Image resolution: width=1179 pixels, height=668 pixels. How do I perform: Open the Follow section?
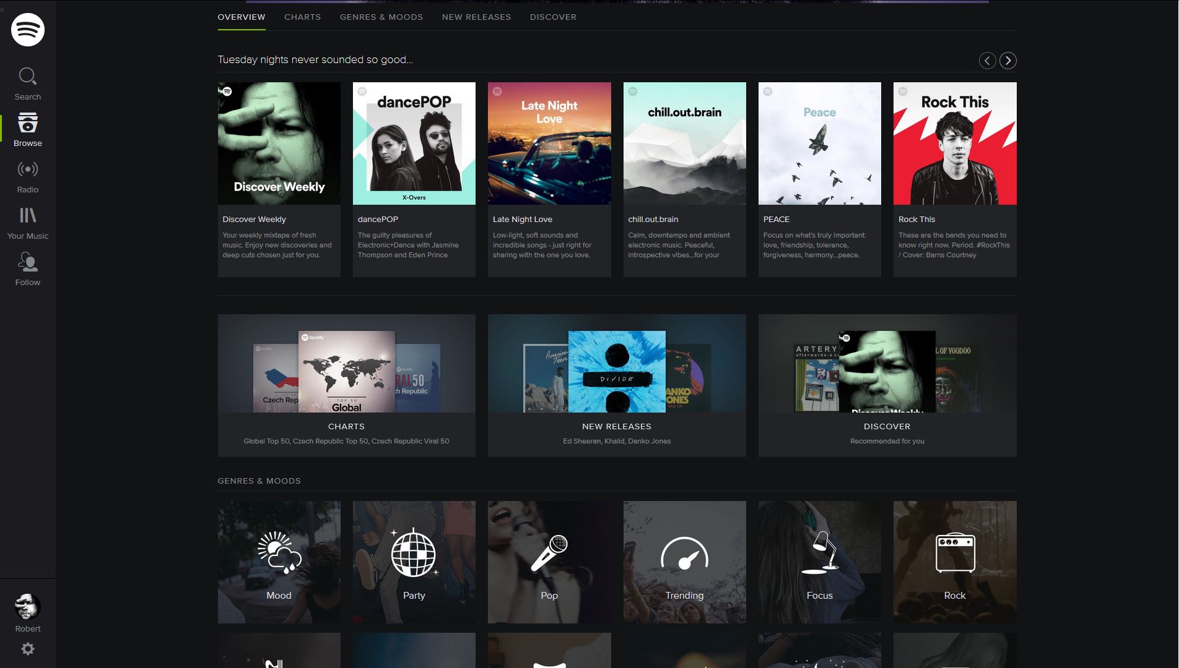click(x=28, y=269)
